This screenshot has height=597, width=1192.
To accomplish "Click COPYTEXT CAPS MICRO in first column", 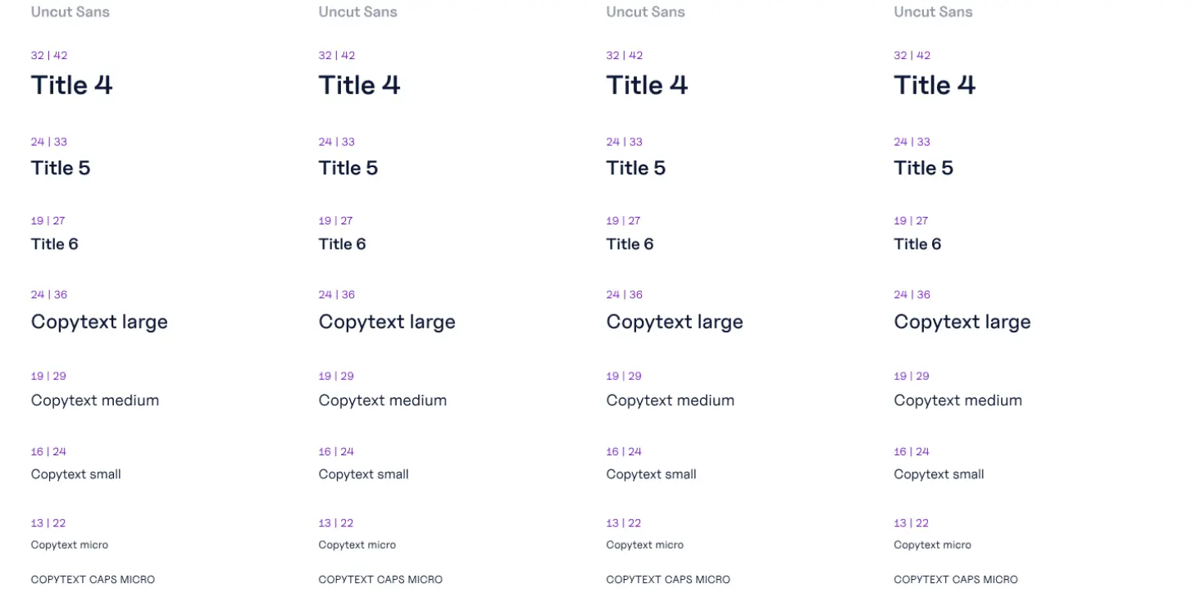I will pyautogui.click(x=93, y=580).
